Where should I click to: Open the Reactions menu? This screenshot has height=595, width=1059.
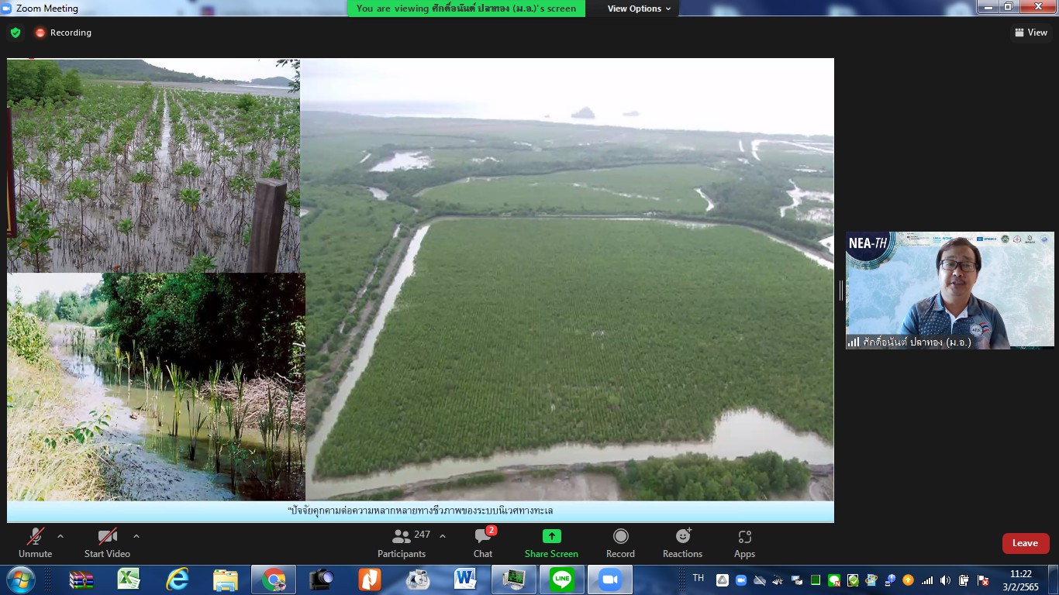click(x=682, y=543)
